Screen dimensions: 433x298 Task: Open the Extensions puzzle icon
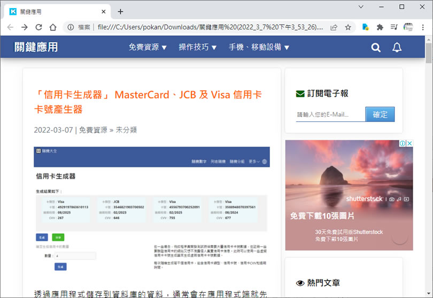click(380, 27)
